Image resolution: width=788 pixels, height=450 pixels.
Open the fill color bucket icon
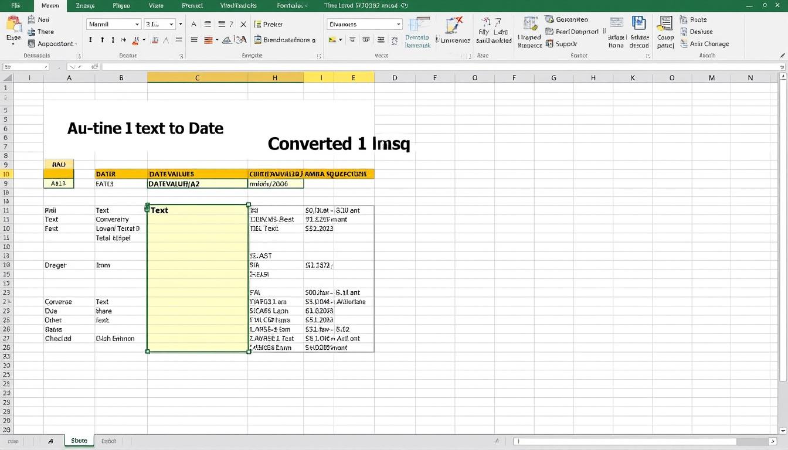click(136, 39)
